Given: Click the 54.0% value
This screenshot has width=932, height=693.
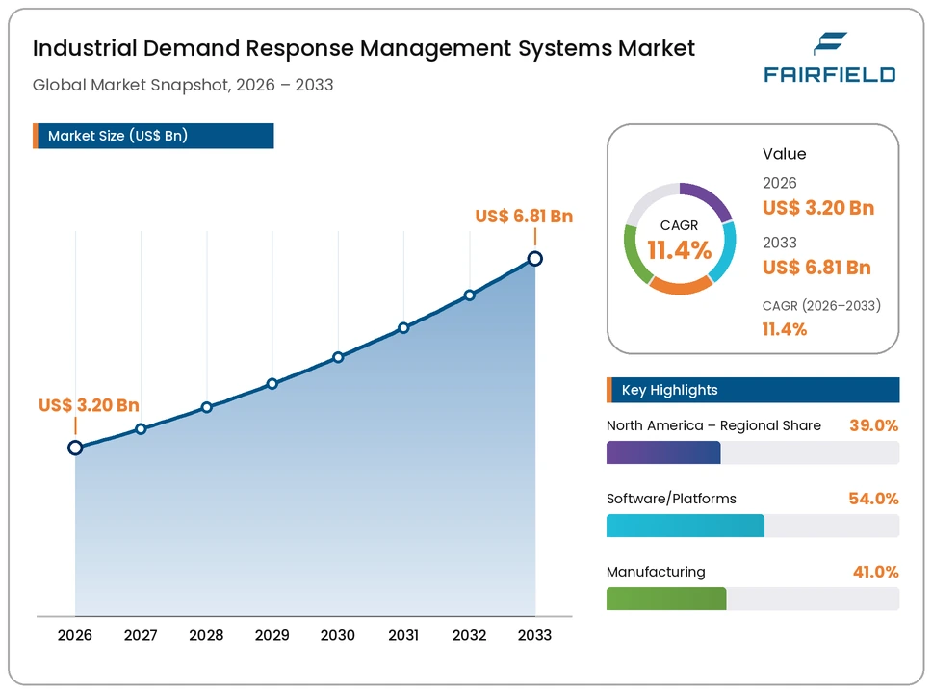Looking at the screenshot, I should pyautogui.click(x=874, y=499).
